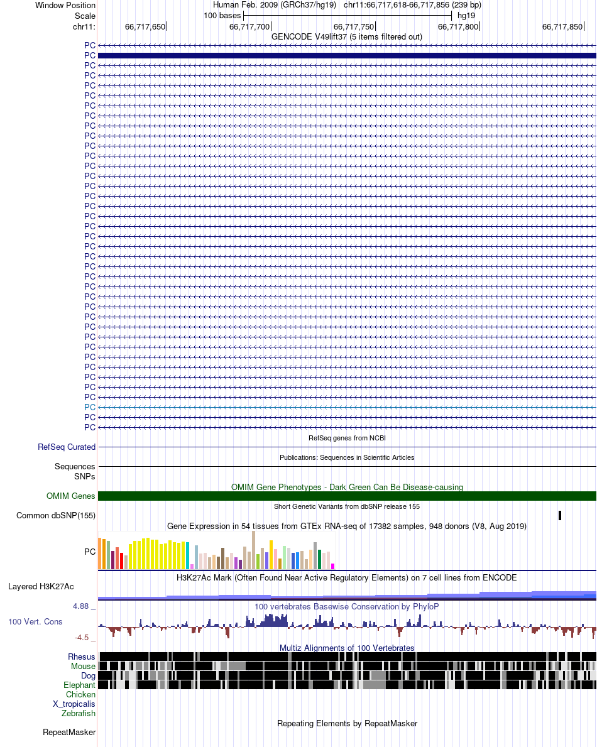Click the chr11: ruler label
Image resolution: width=597 pixels, height=747 pixels.
coord(84,26)
